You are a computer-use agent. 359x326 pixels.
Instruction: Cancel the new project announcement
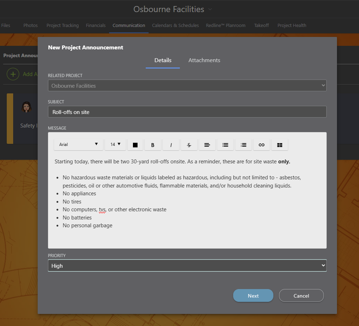click(x=301, y=295)
